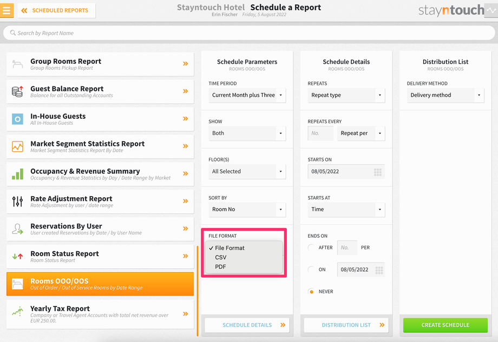This screenshot has width=498, height=342.
Task: Click the Yearly Tax Report graph icon
Action: pos(17,311)
